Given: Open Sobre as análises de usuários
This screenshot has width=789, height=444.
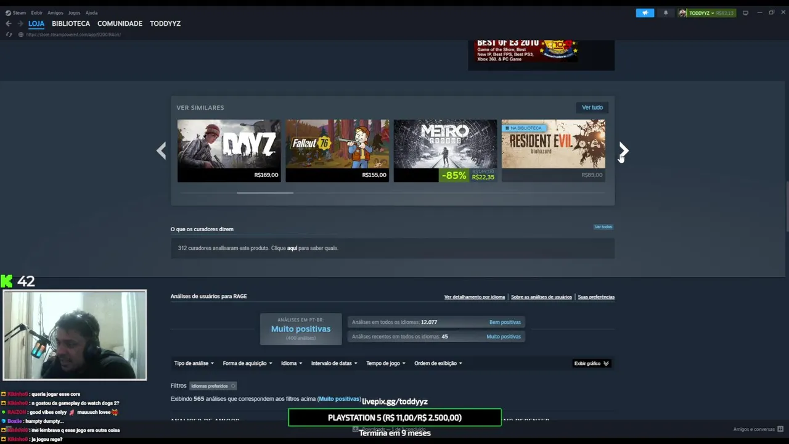Looking at the screenshot, I should pos(541,297).
